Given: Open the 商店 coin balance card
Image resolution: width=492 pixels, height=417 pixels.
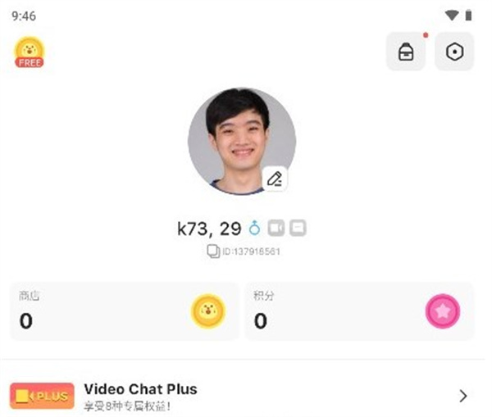Looking at the screenshot, I should 125,311.
